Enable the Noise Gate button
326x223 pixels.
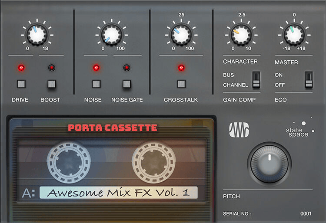coord(126,84)
